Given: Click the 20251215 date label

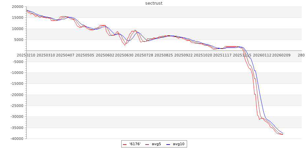Looking at the screenshot, I should tap(242, 55).
